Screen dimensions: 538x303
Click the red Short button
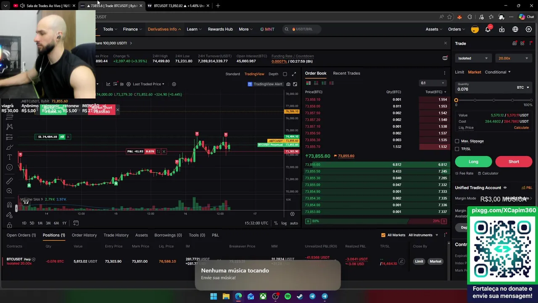[514, 162]
